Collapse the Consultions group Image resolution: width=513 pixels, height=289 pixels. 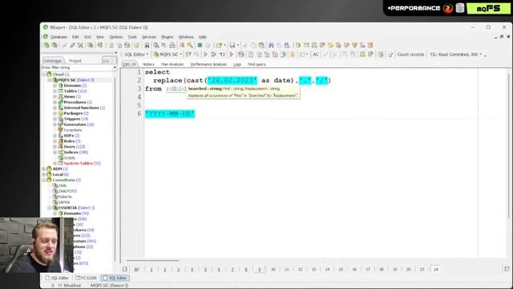click(x=44, y=180)
